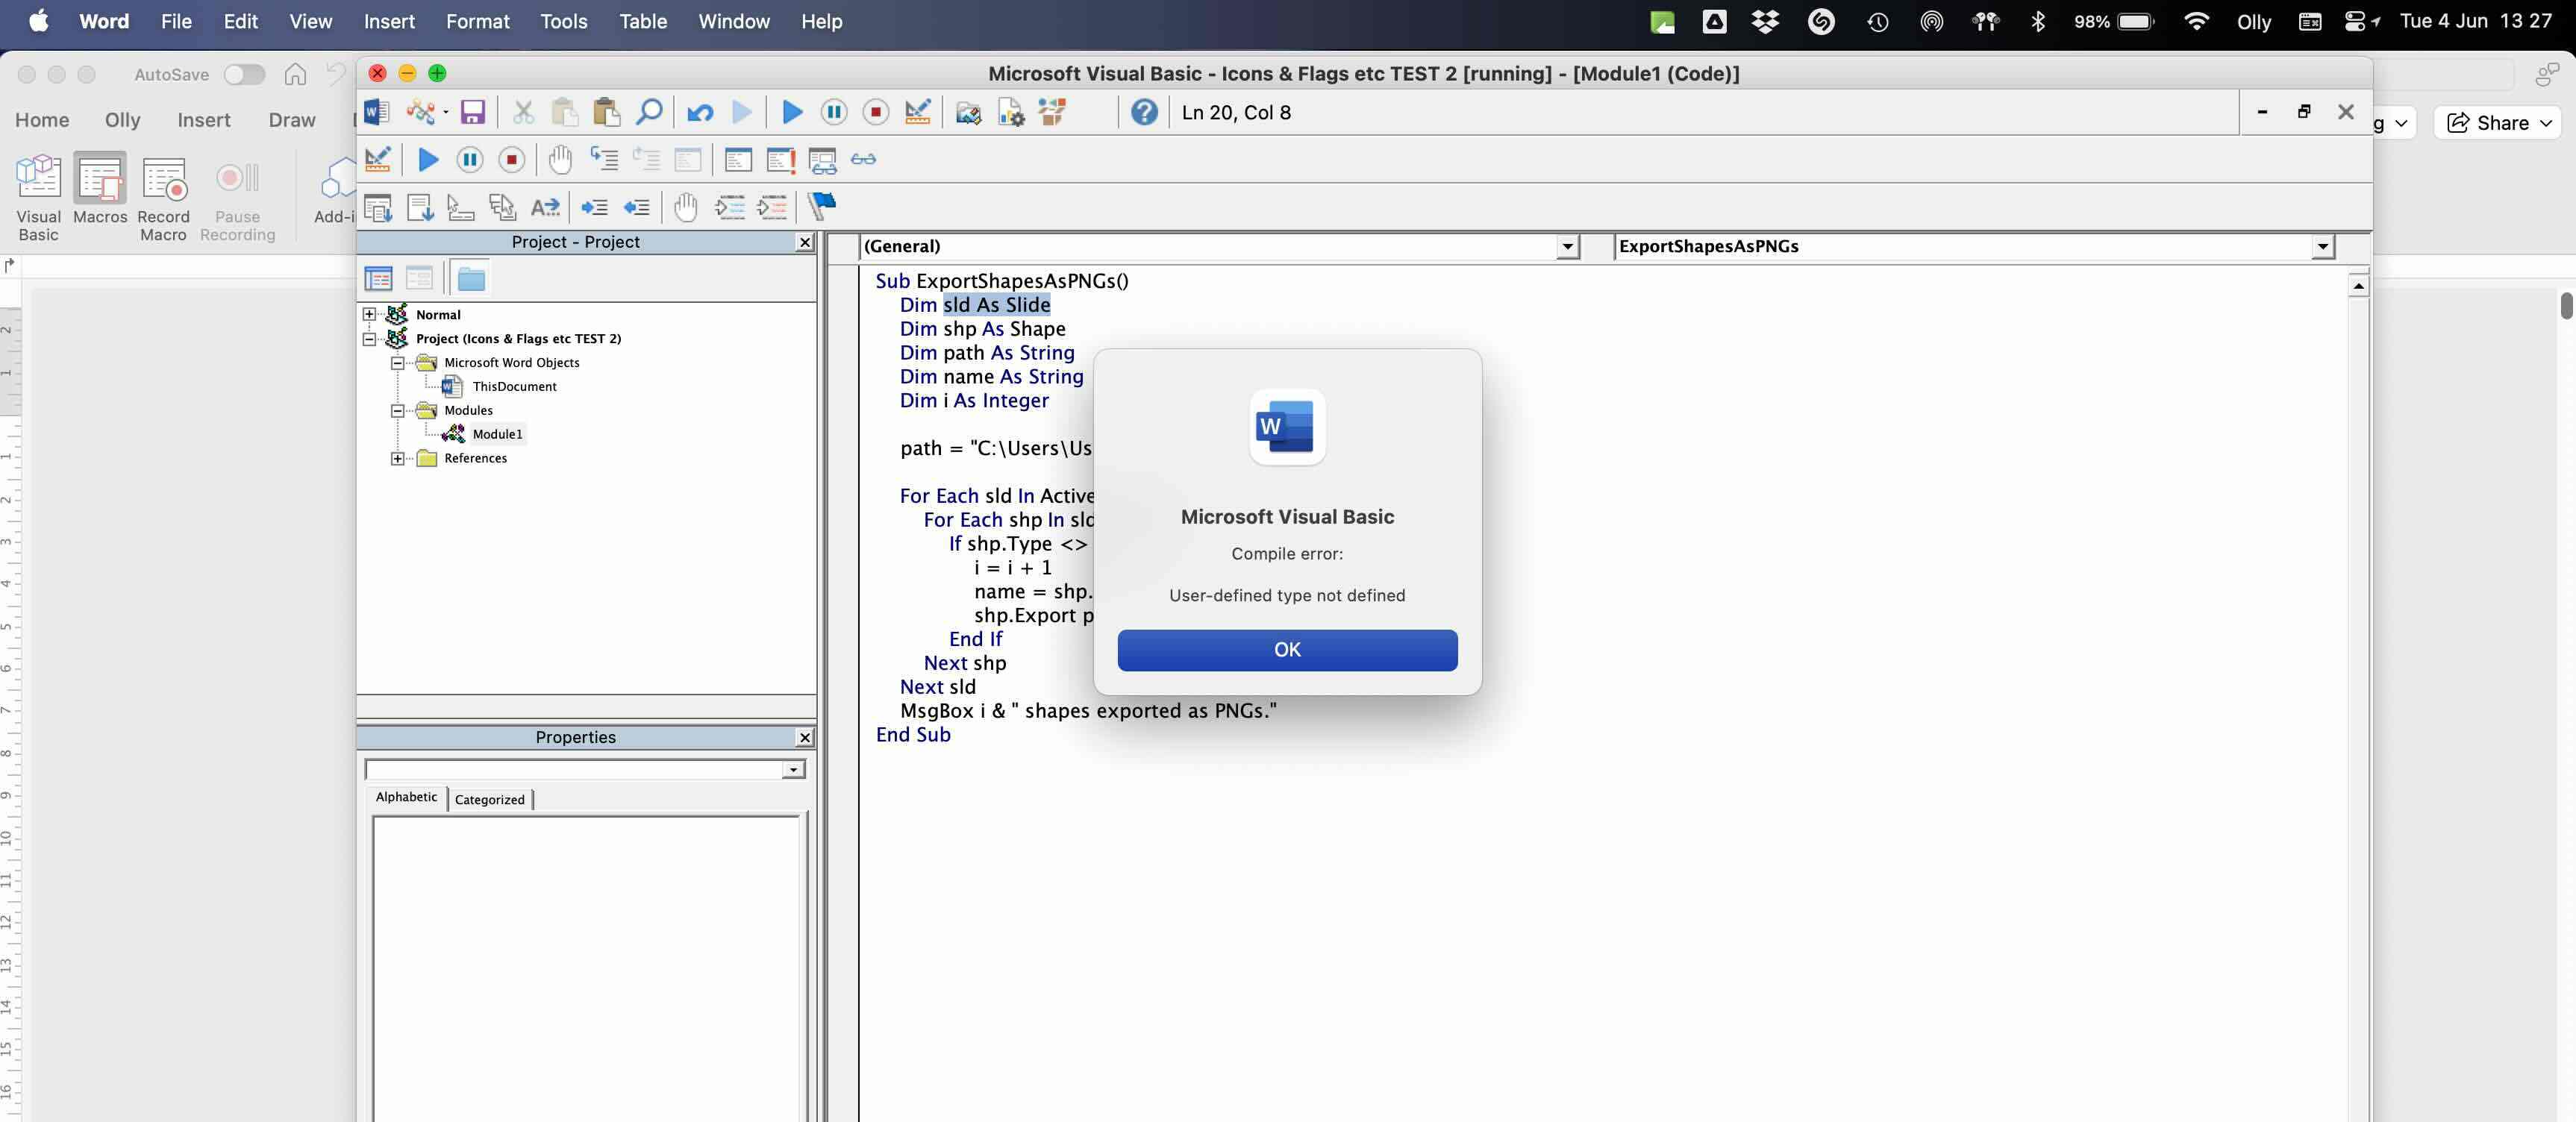Open Project Explorer from the toolbar
Image resolution: width=2576 pixels, height=1122 pixels.
968,112
